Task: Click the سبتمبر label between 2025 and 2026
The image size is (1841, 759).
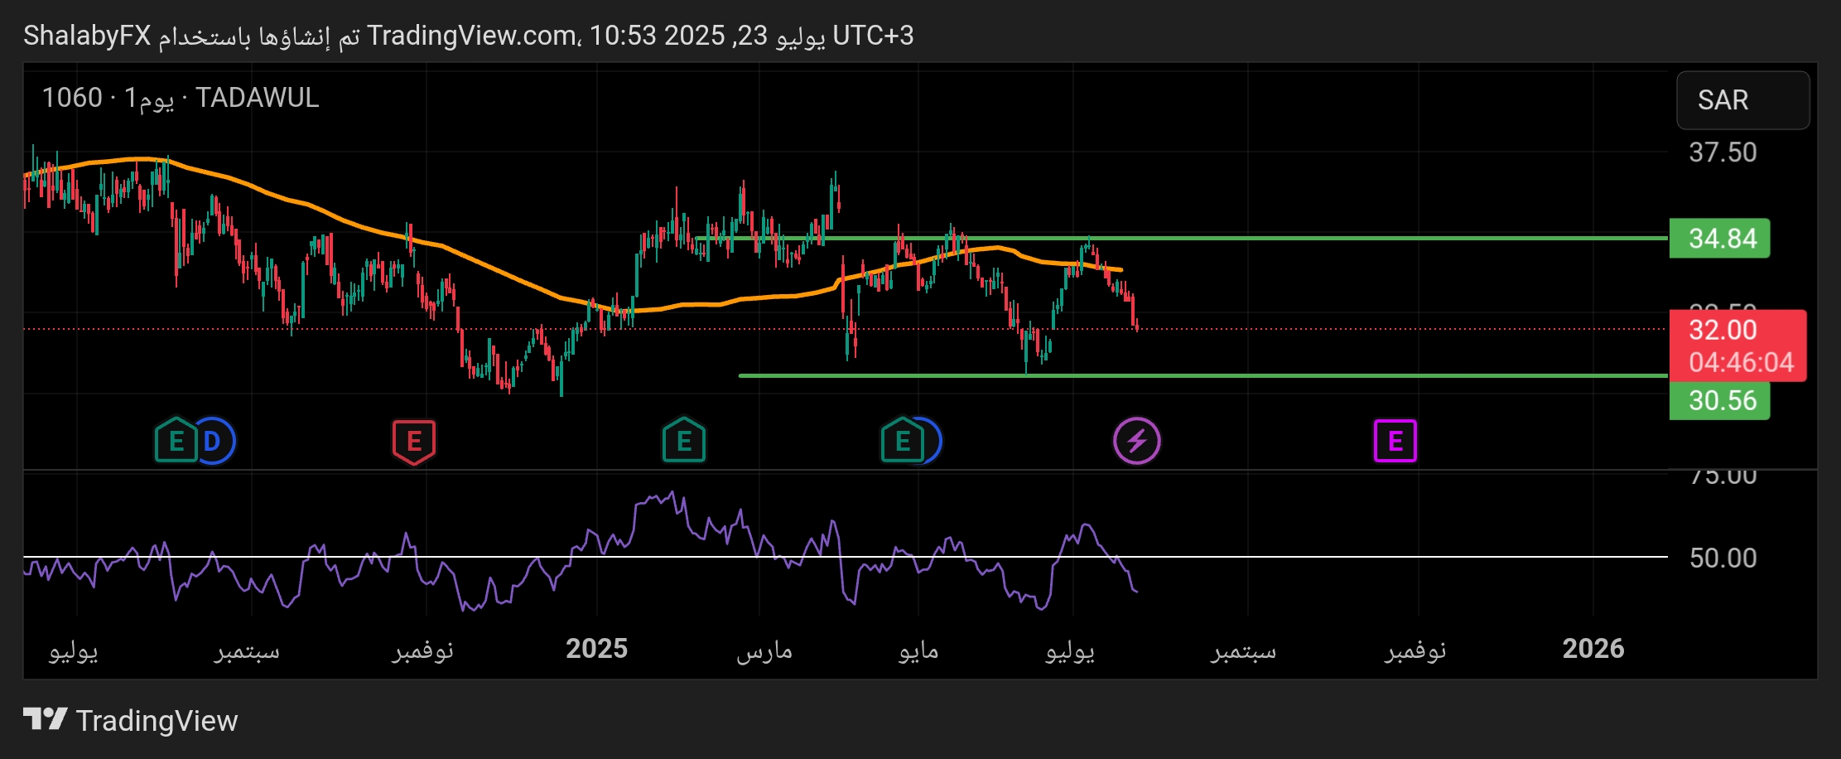Action: pos(1244,650)
